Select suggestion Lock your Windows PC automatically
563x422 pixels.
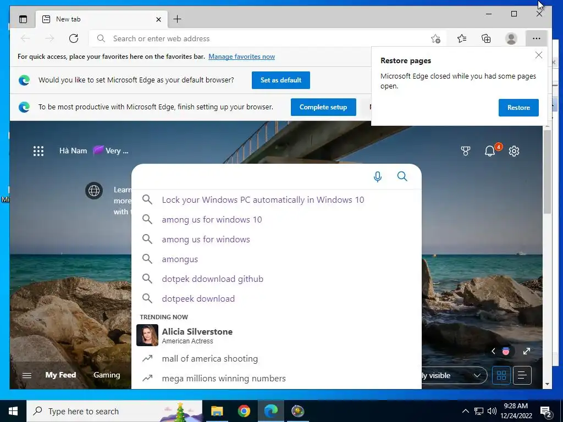(277, 200)
